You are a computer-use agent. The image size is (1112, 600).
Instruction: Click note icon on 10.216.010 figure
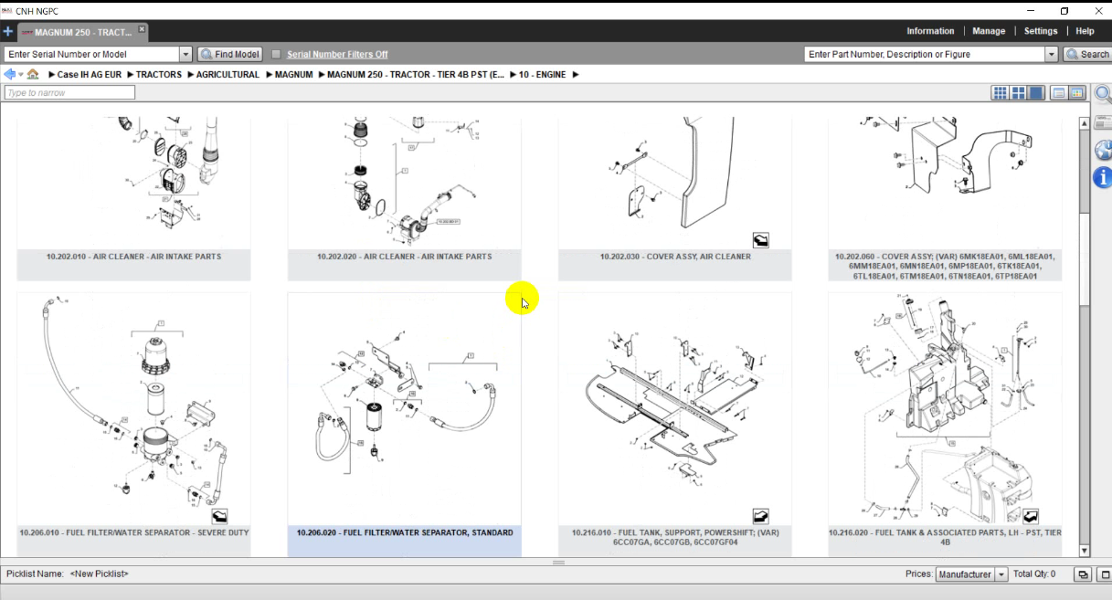coord(760,517)
